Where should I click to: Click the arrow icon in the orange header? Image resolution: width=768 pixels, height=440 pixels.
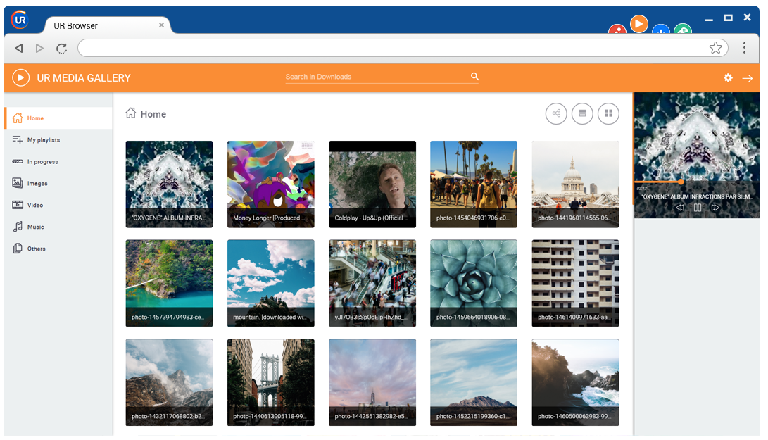748,78
